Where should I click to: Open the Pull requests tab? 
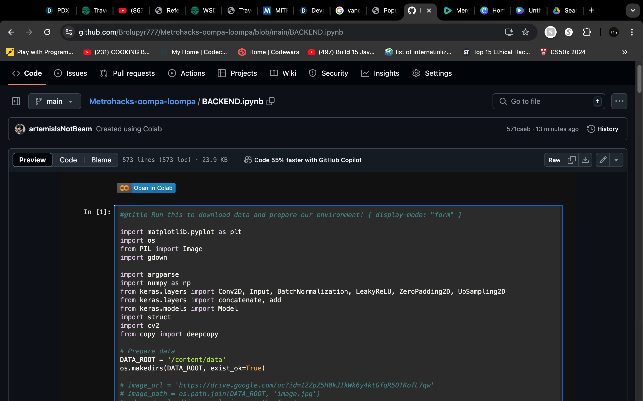click(128, 73)
